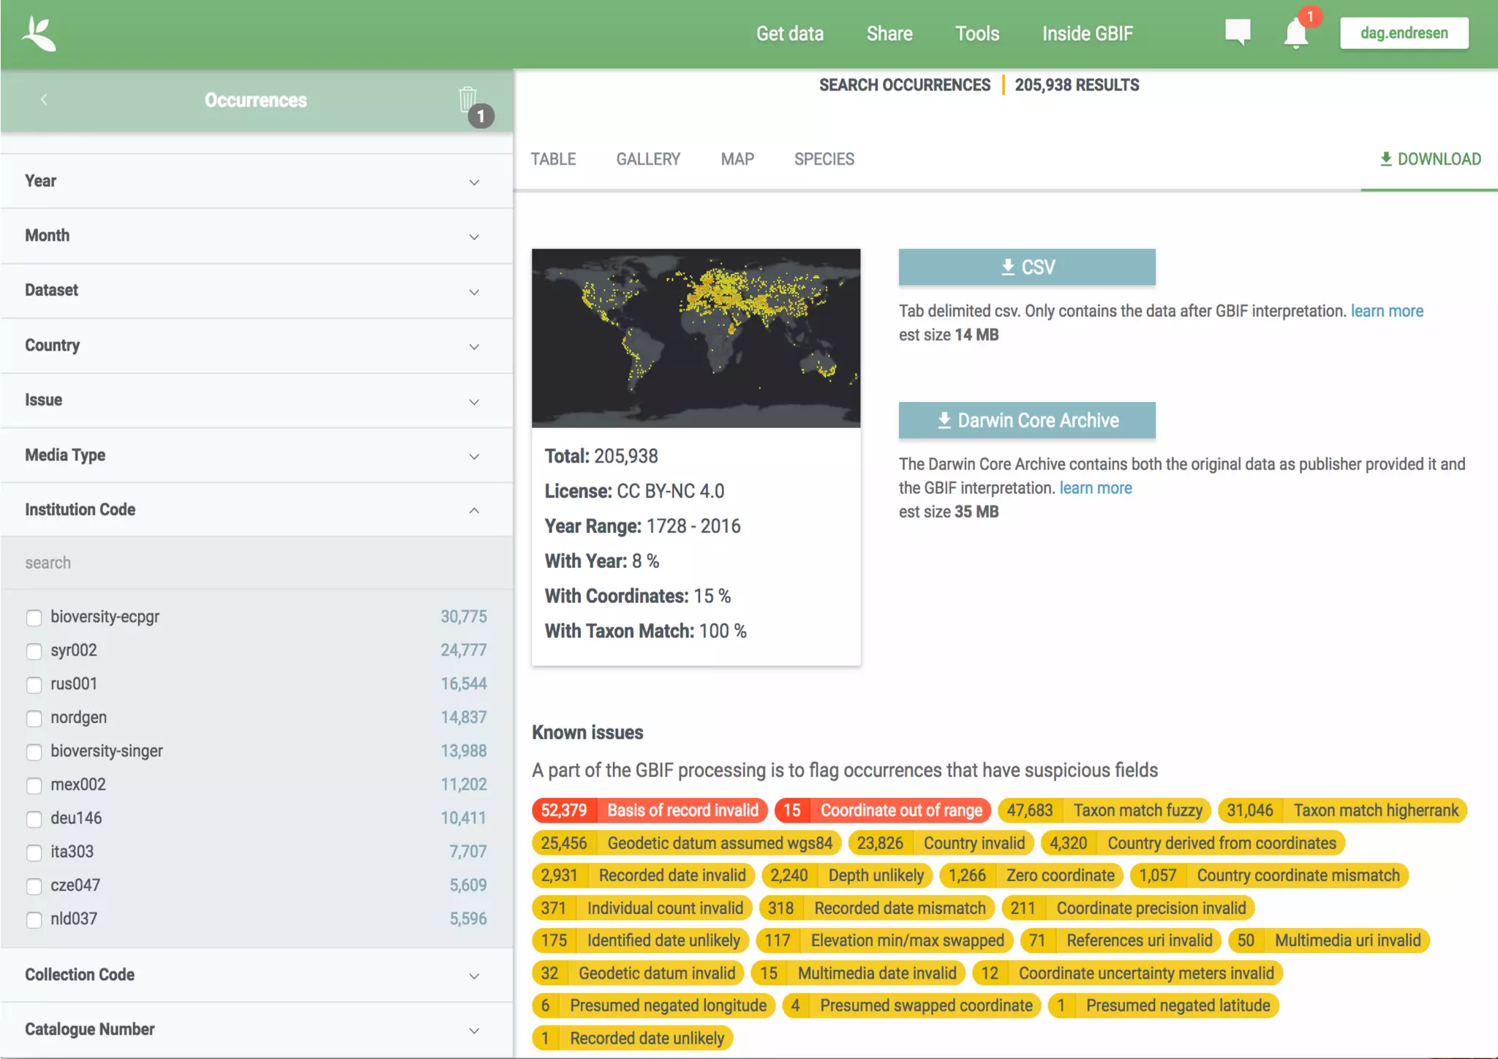Download the CSV file

pyautogui.click(x=1026, y=267)
